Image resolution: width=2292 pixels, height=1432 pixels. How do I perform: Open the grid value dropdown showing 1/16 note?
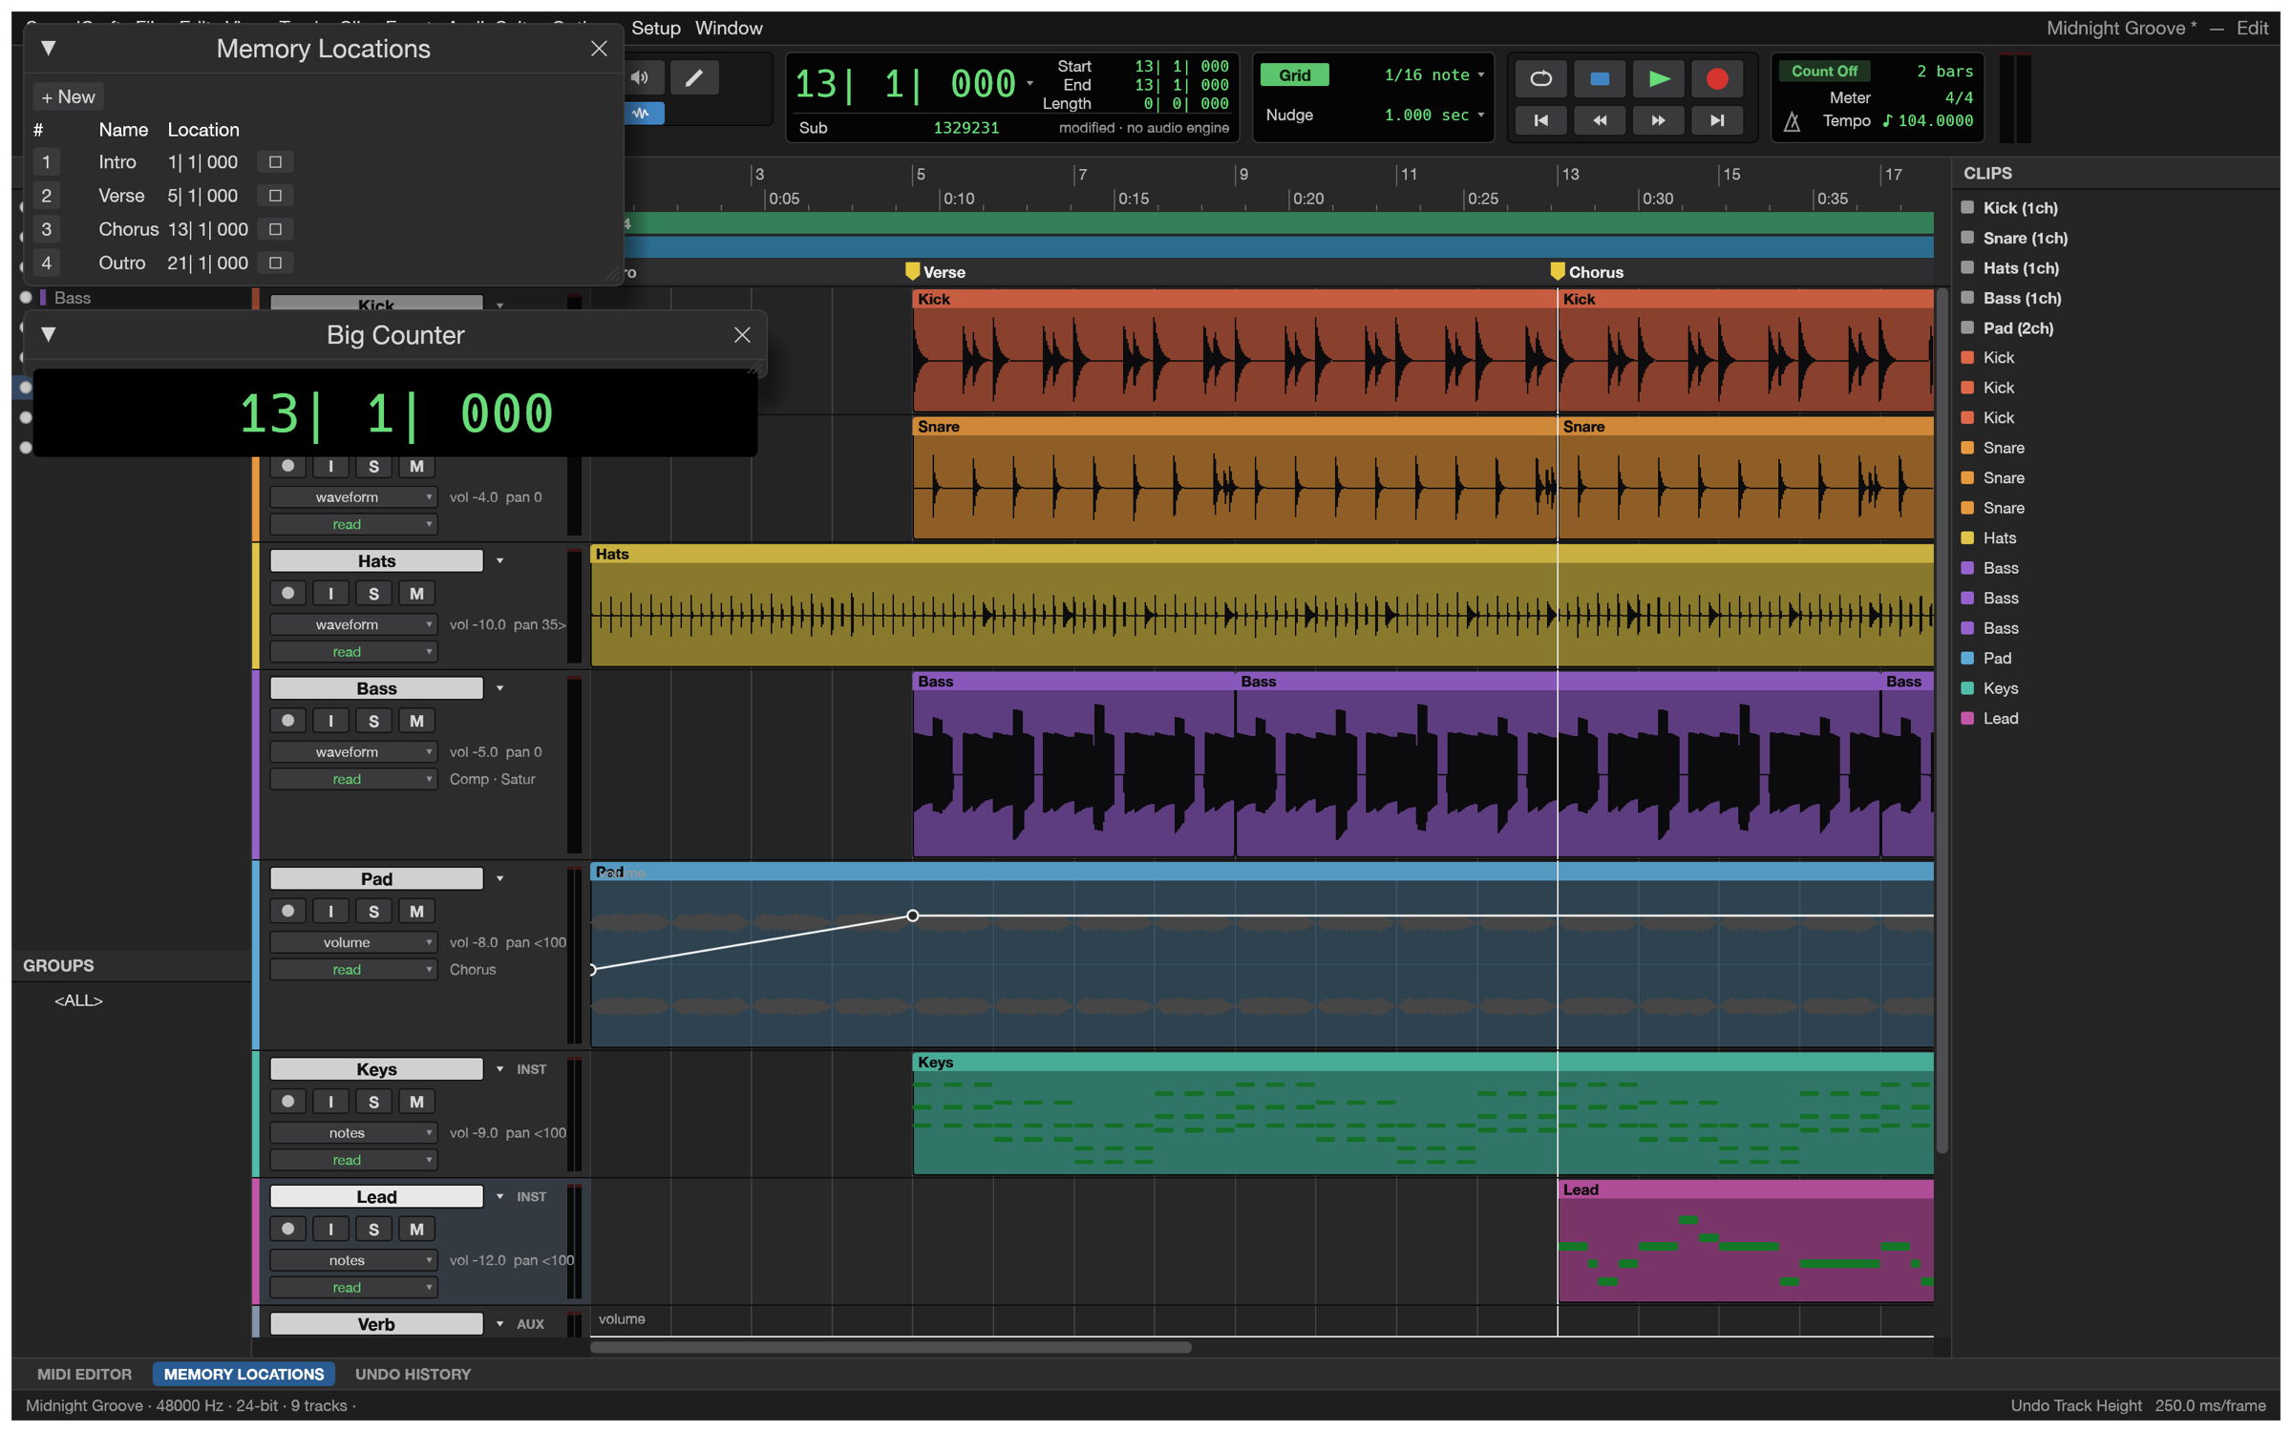click(x=1432, y=74)
